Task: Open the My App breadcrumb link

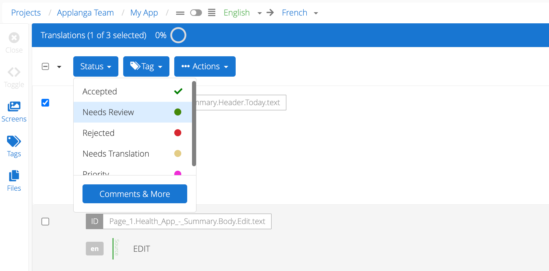Action: click(144, 13)
